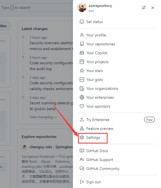Click the star icon for Your stars
The image size is (161, 188).
(82, 71)
